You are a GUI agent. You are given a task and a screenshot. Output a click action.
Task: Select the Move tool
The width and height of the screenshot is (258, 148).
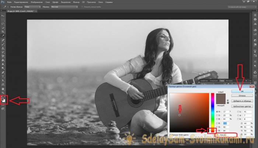(x=3, y=16)
